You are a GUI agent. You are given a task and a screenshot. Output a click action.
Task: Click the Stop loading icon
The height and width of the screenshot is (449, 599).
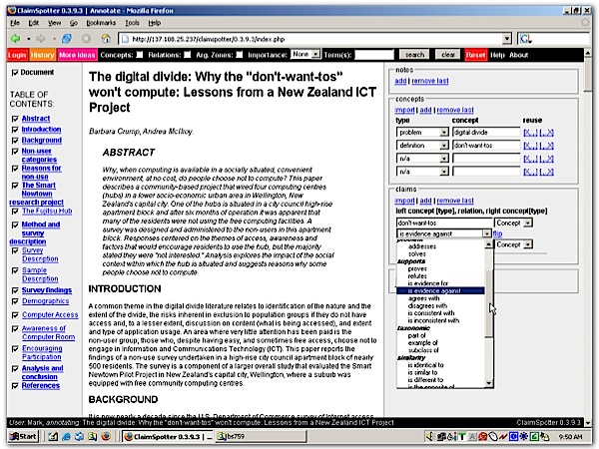87,39
